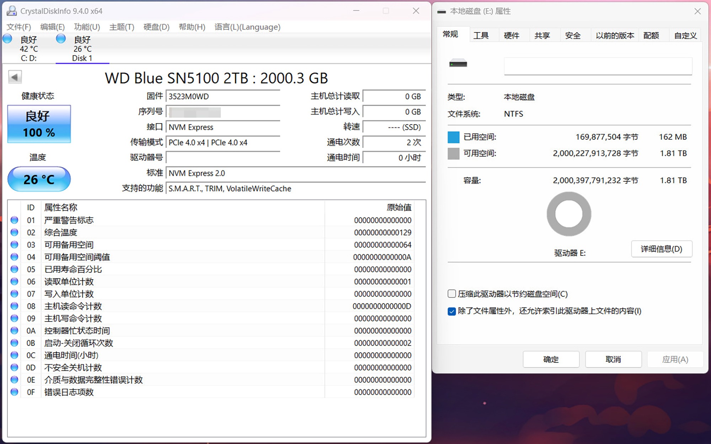Click the previous disk arrow button
The image size is (711, 444).
[x=15, y=77]
